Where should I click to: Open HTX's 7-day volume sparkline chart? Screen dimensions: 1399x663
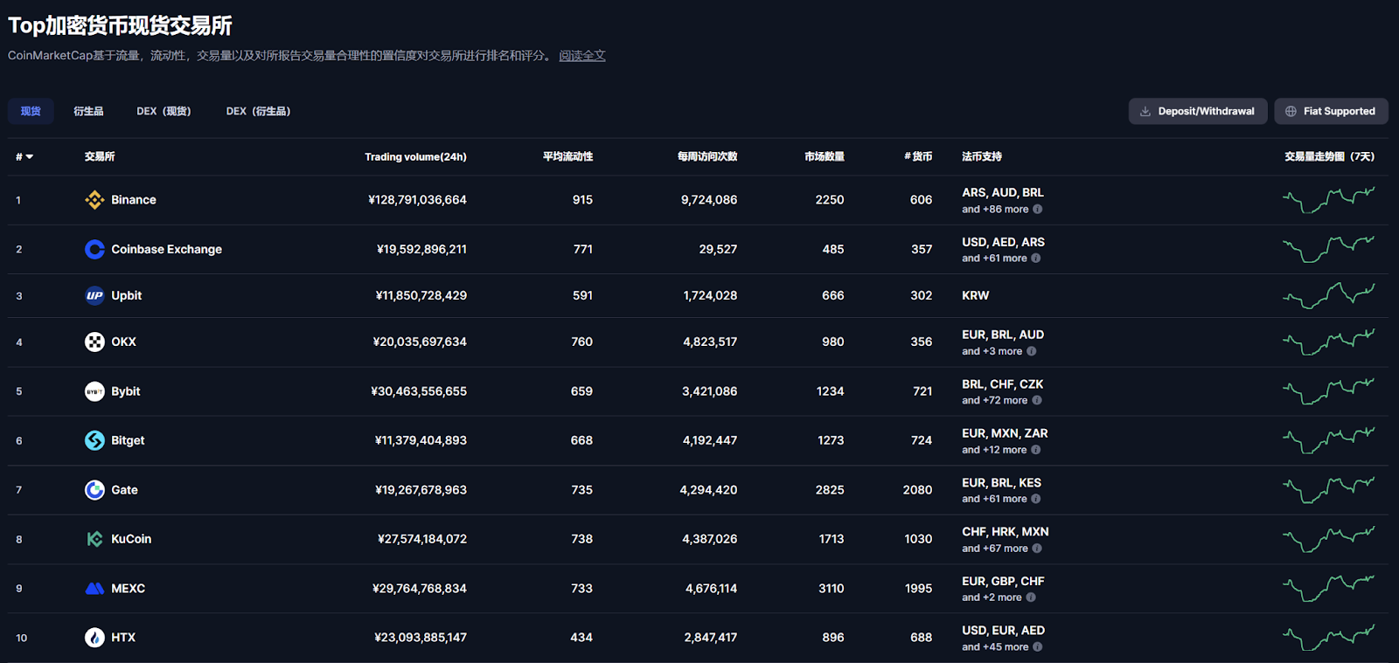[x=1328, y=638]
